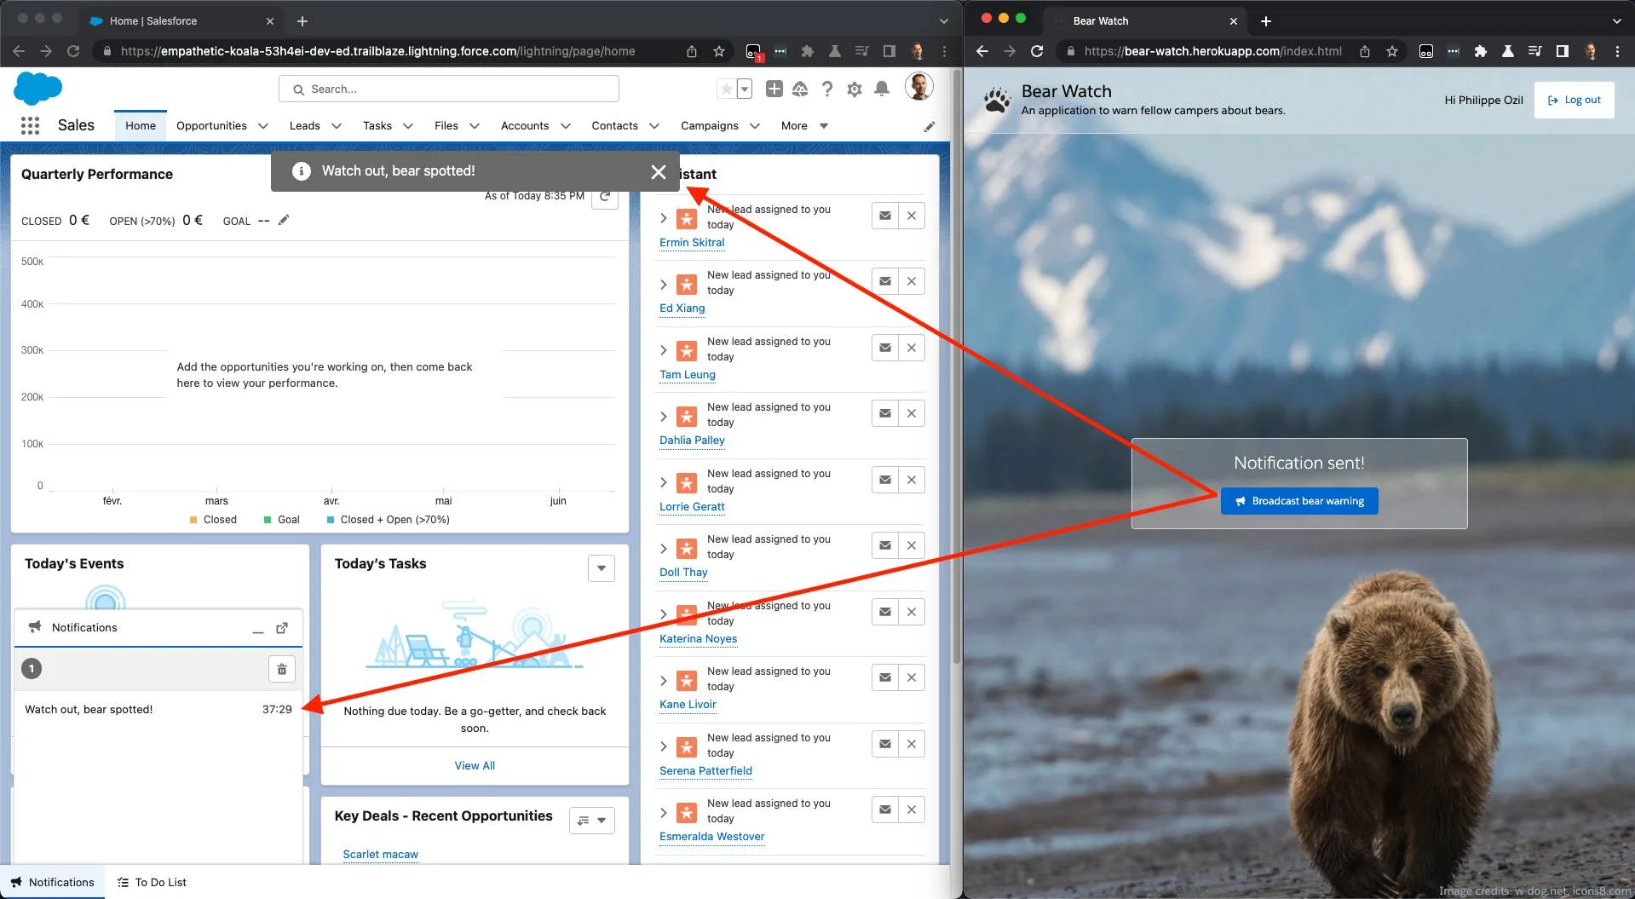Open the Today's Tasks filter dropdown

pyautogui.click(x=602, y=568)
